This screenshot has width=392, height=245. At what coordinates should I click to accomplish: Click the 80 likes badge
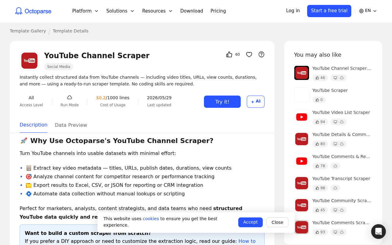(x=320, y=144)
